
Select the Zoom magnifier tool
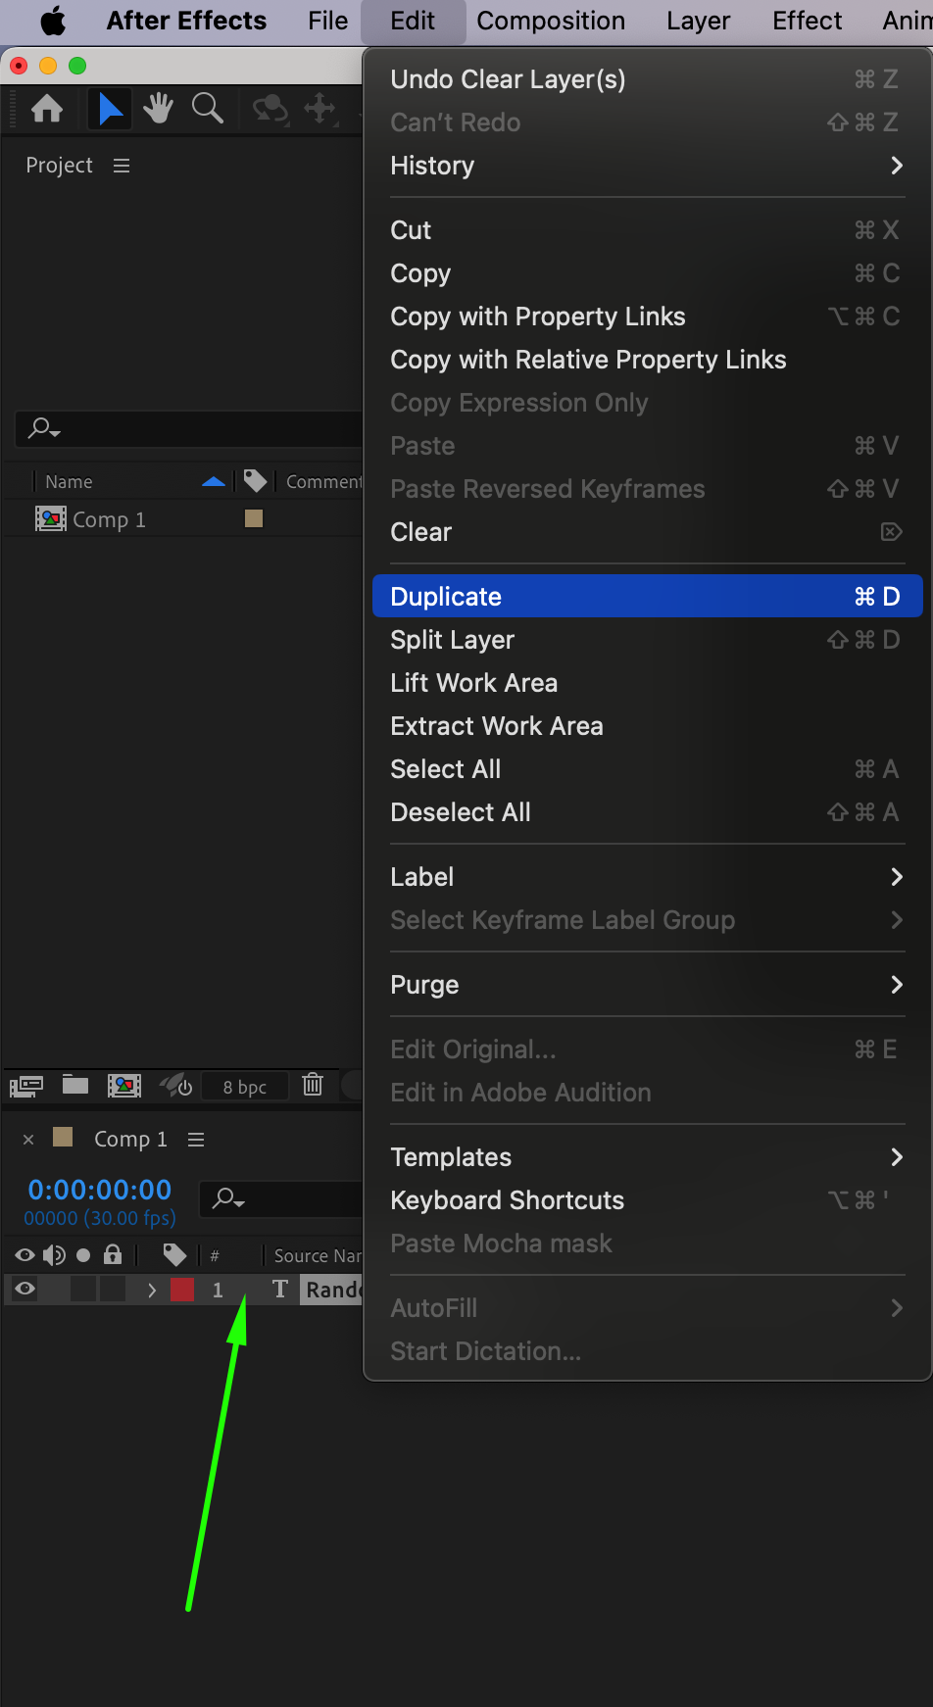pos(207,109)
